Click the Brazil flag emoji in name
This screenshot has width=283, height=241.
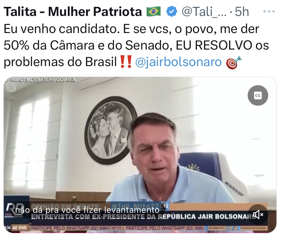(x=154, y=12)
